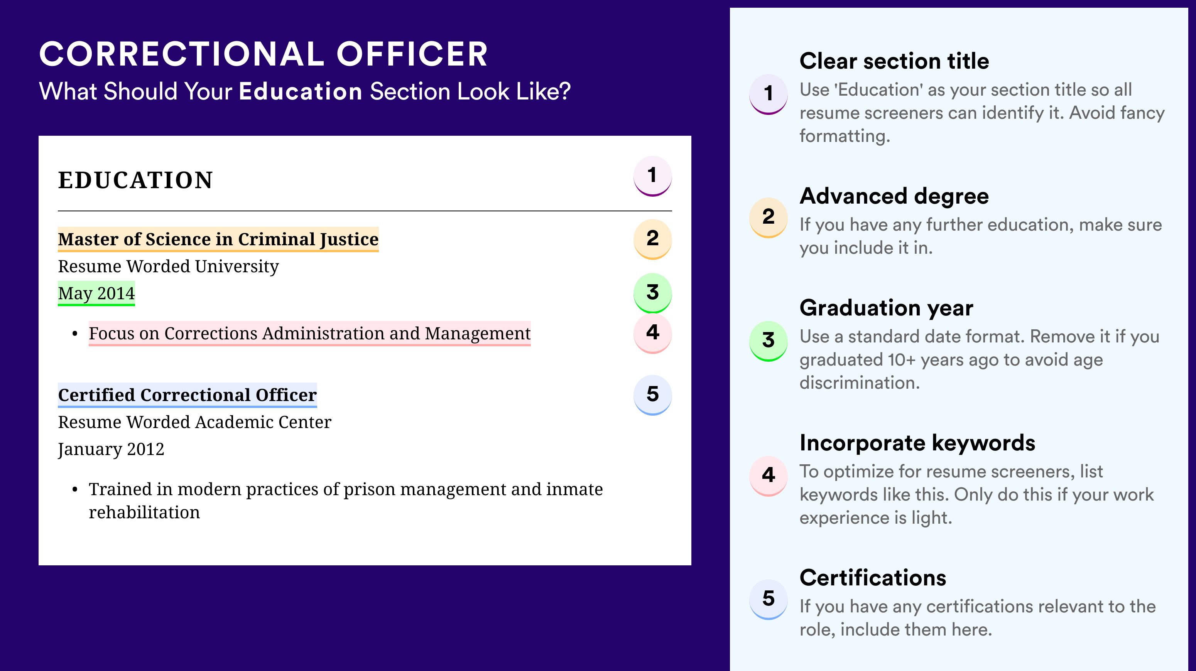The height and width of the screenshot is (671, 1196).
Task: Select badge 5 next to Certifications
Action: coord(769,599)
